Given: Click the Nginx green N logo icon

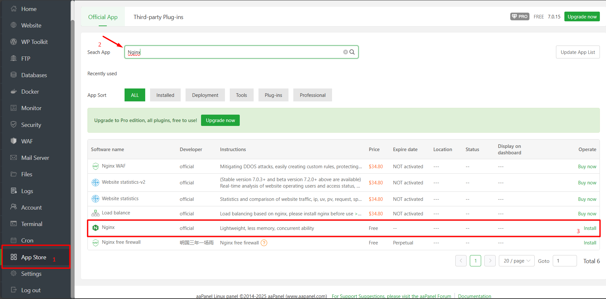Looking at the screenshot, I should tap(96, 228).
